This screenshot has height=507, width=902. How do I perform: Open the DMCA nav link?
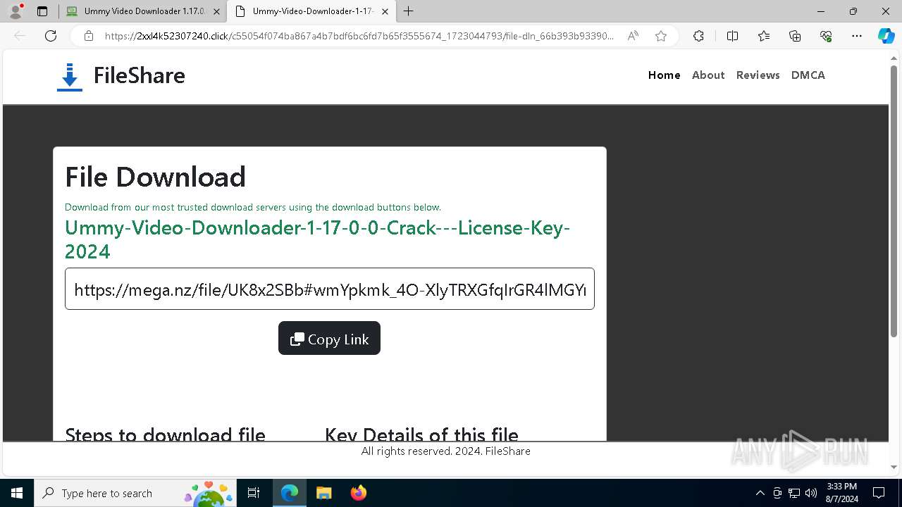tap(808, 75)
